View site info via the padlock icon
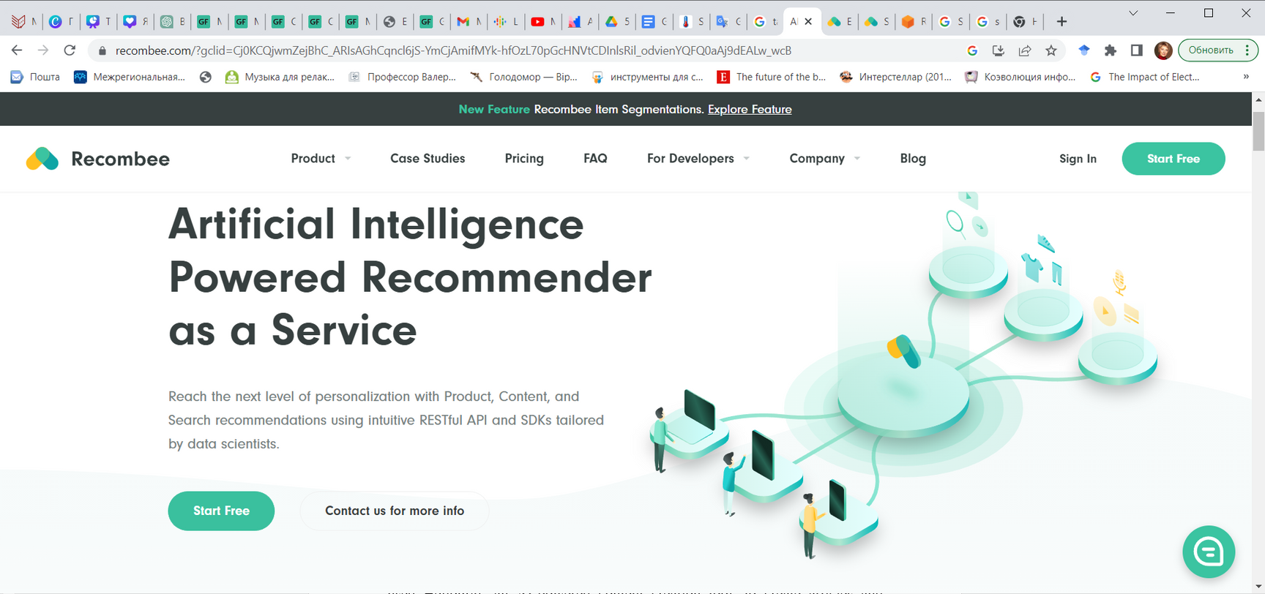 tap(102, 50)
